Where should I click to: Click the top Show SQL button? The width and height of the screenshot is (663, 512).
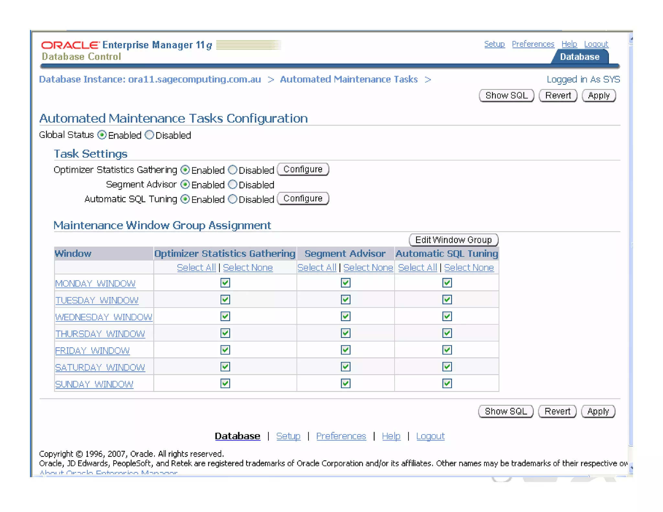click(x=506, y=95)
